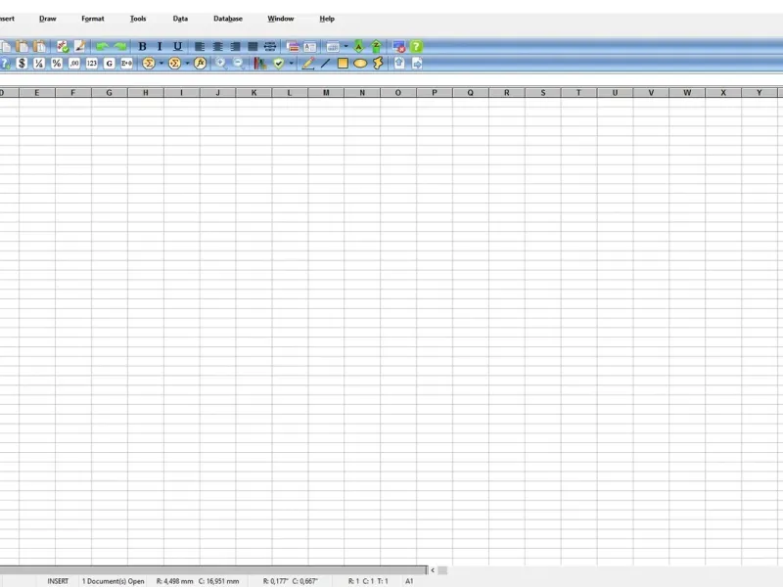The width and height of the screenshot is (783, 587).
Task: Select the Line drawing tool
Action: (326, 64)
